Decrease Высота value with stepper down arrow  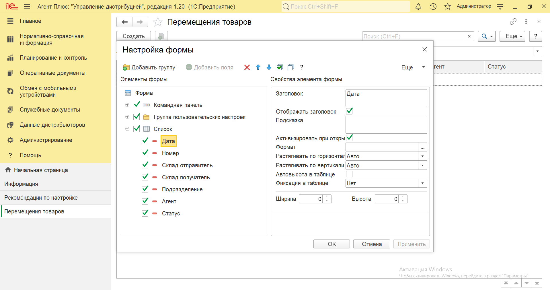403,201
